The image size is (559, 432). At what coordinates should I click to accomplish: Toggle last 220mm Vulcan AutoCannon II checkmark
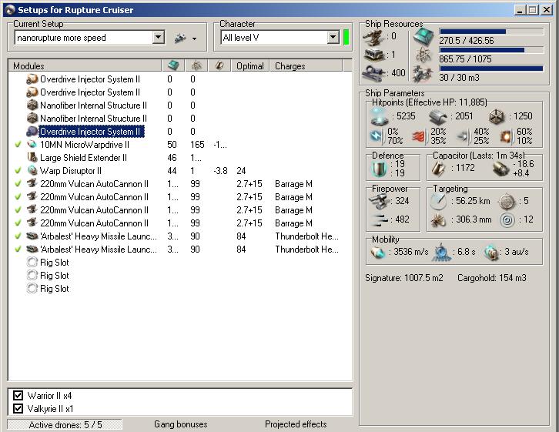18,223
